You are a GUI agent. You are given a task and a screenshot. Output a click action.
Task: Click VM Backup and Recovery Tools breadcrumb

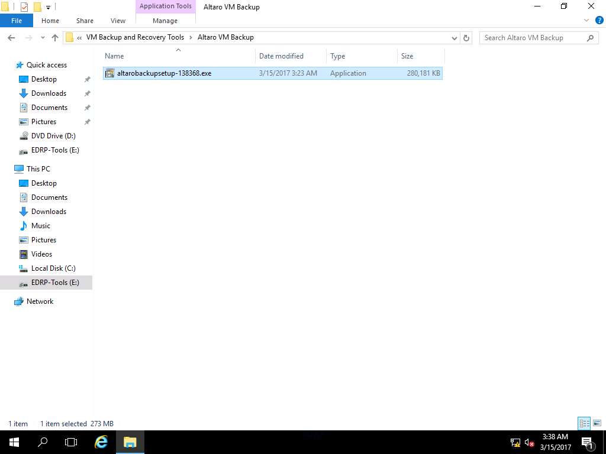click(x=135, y=37)
